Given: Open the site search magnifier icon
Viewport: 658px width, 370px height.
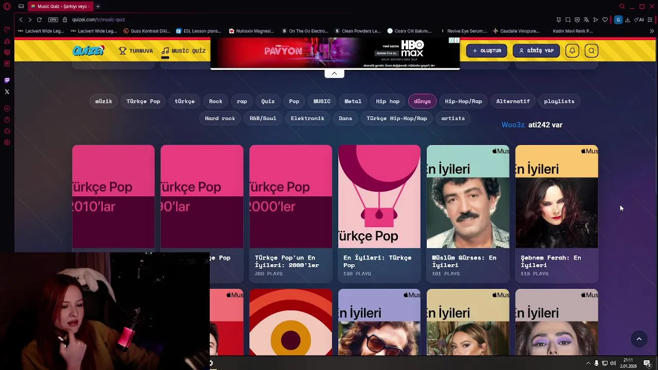Looking at the screenshot, I should 592,50.
